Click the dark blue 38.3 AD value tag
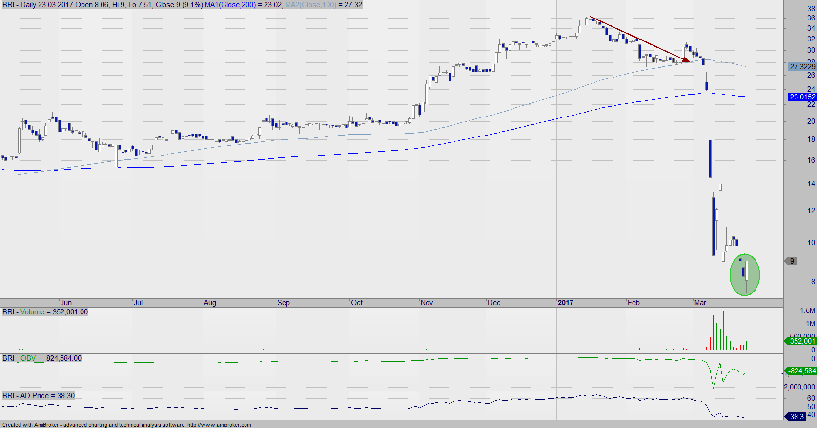The image size is (817, 428). click(797, 417)
